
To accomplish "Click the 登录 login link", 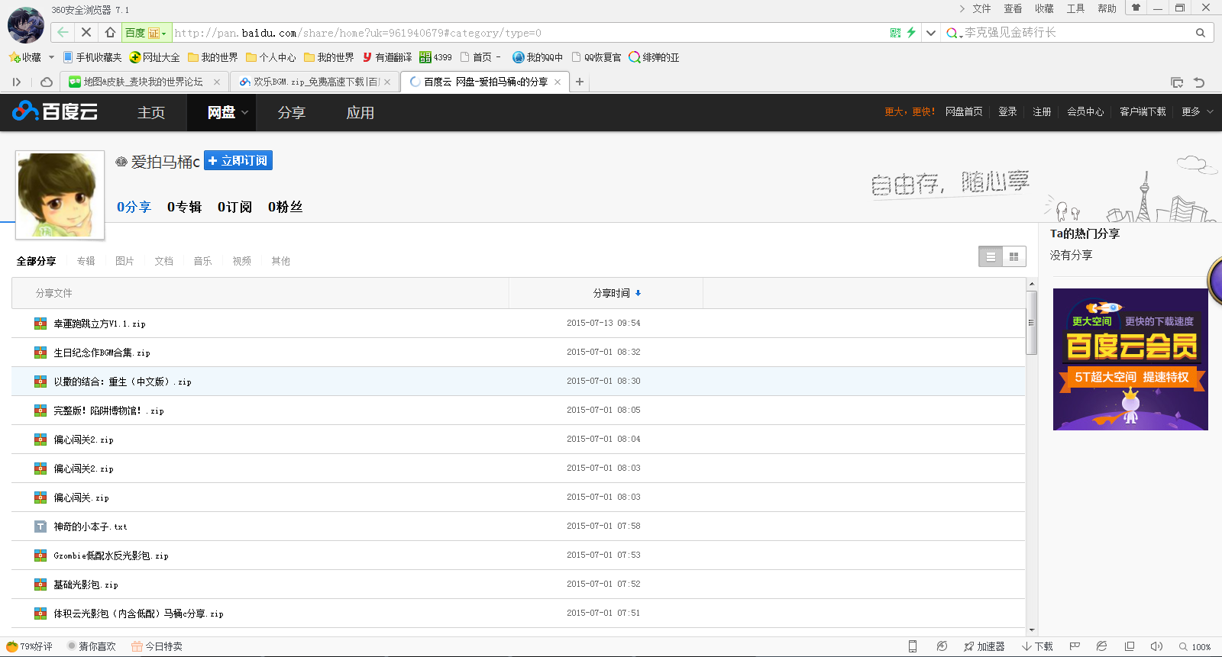I will pyautogui.click(x=1007, y=111).
